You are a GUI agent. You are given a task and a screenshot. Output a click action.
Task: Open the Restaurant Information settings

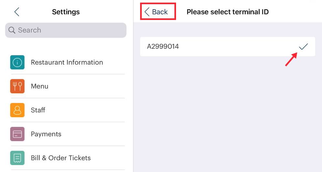click(x=67, y=62)
